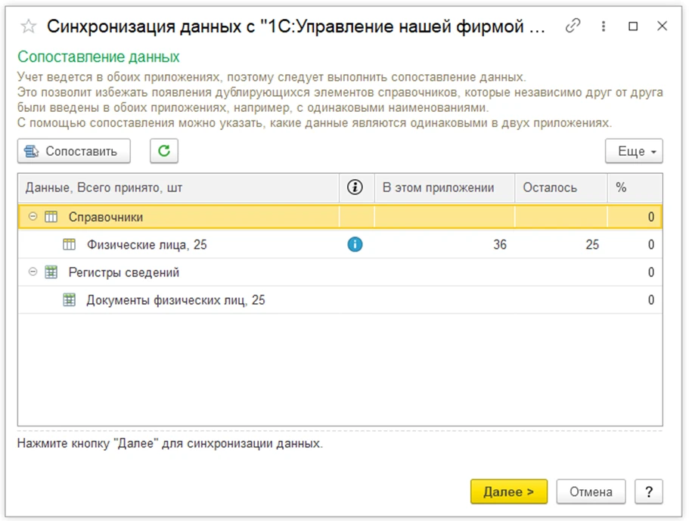Copy link using the chain icon
The image size is (689, 521).
click(x=573, y=26)
